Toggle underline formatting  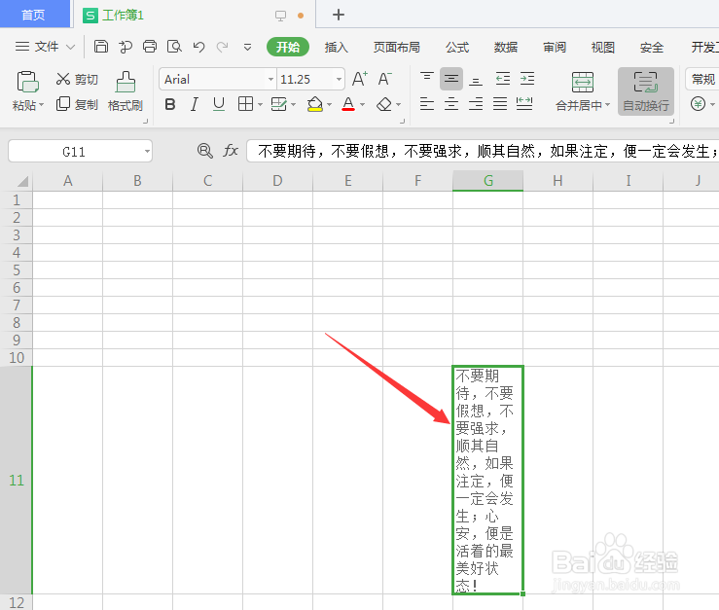pyautogui.click(x=219, y=104)
